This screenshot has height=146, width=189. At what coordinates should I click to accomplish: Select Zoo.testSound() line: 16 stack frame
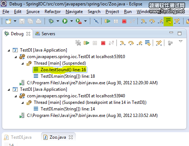tap(60, 70)
